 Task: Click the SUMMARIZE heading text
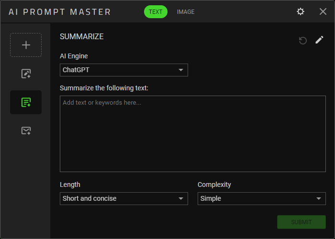pyautogui.click(x=81, y=36)
